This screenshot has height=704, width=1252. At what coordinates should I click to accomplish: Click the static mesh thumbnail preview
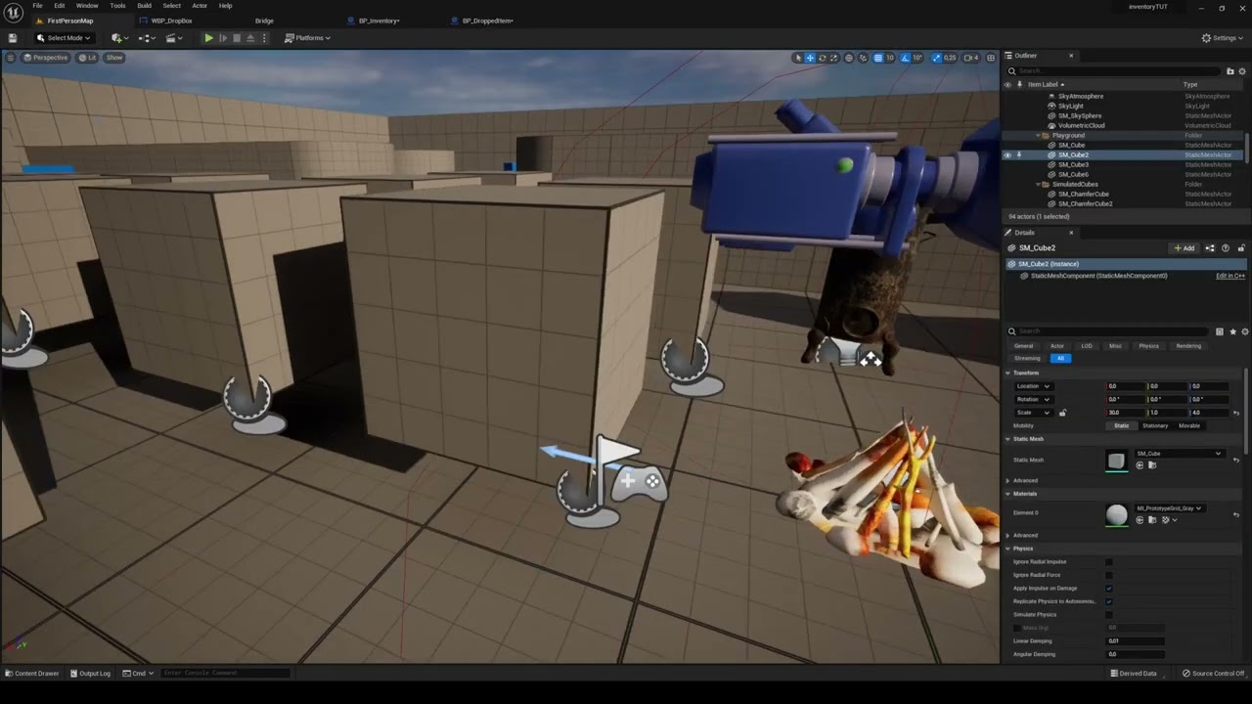[1116, 460]
